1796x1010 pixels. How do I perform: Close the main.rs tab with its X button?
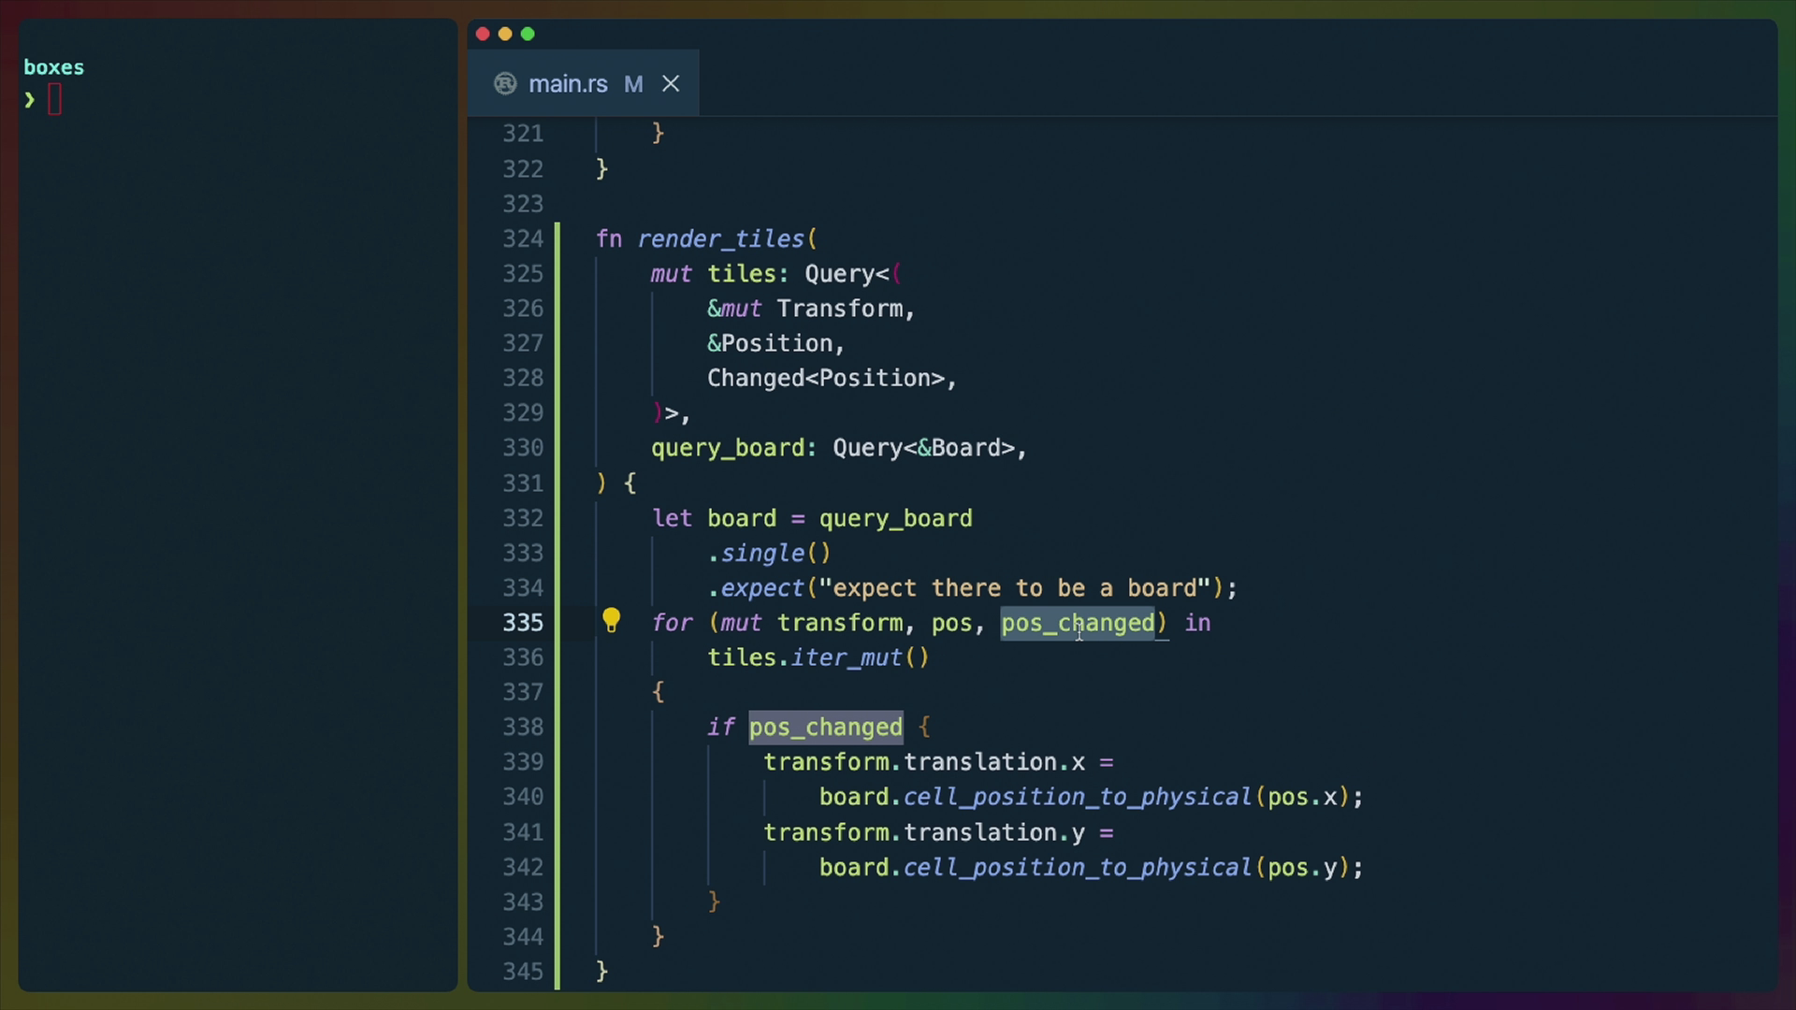pos(671,83)
